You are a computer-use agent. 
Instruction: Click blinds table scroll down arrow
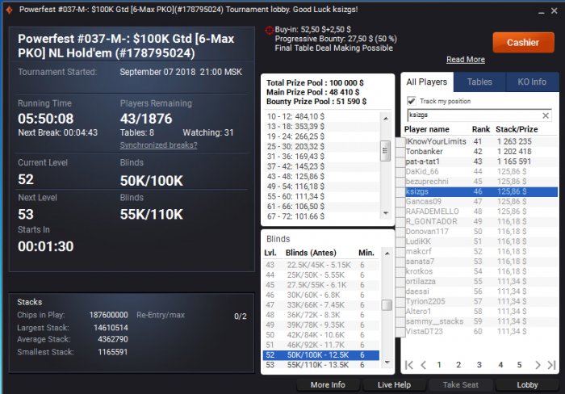click(x=387, y=363)
